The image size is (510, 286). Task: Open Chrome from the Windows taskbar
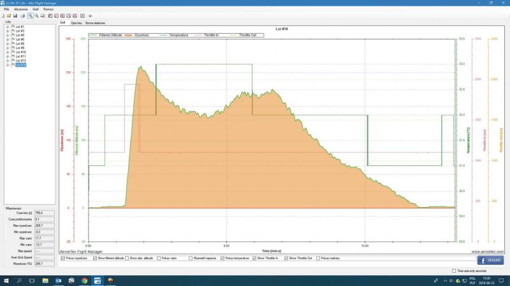[84, 280]
